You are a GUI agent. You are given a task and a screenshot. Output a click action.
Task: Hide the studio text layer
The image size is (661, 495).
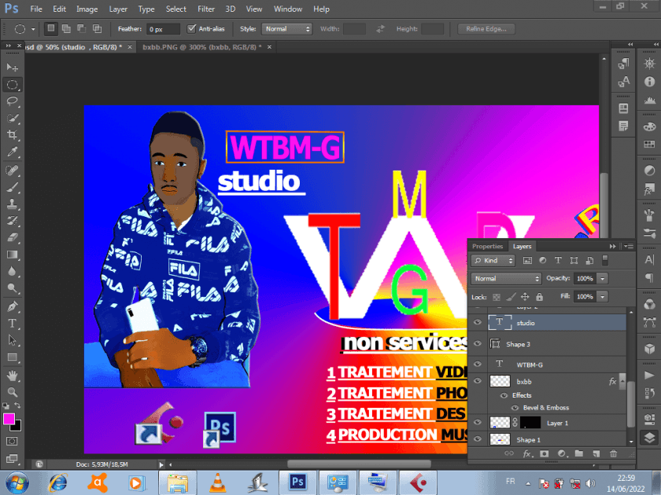pos(477,322)
